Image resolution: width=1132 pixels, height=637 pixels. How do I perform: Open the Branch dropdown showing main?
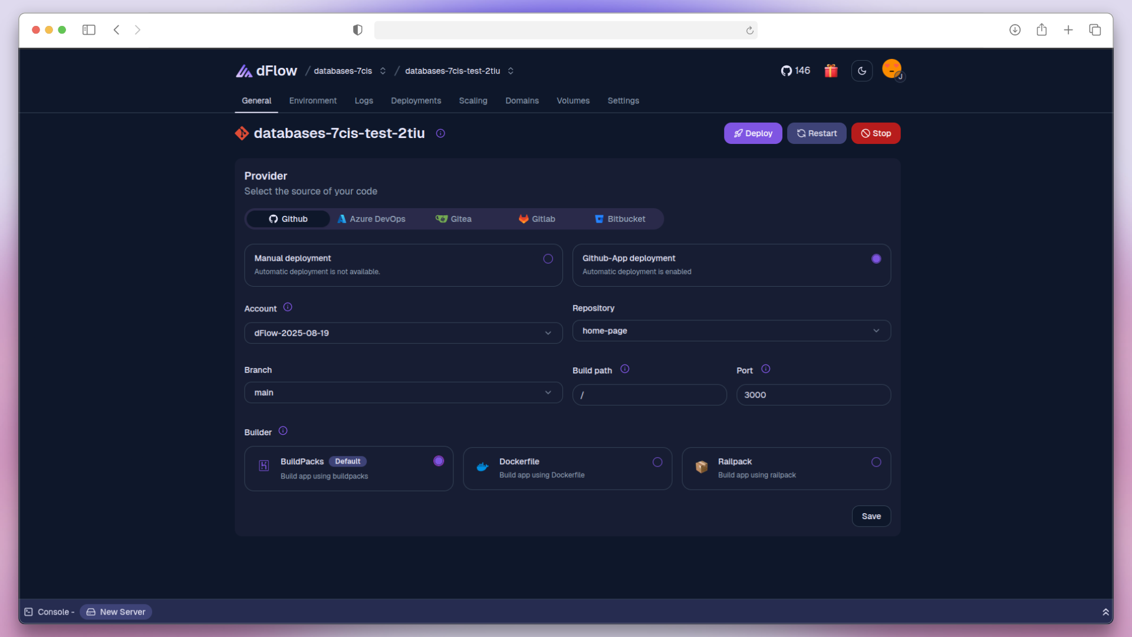click(x=403, y=393)
